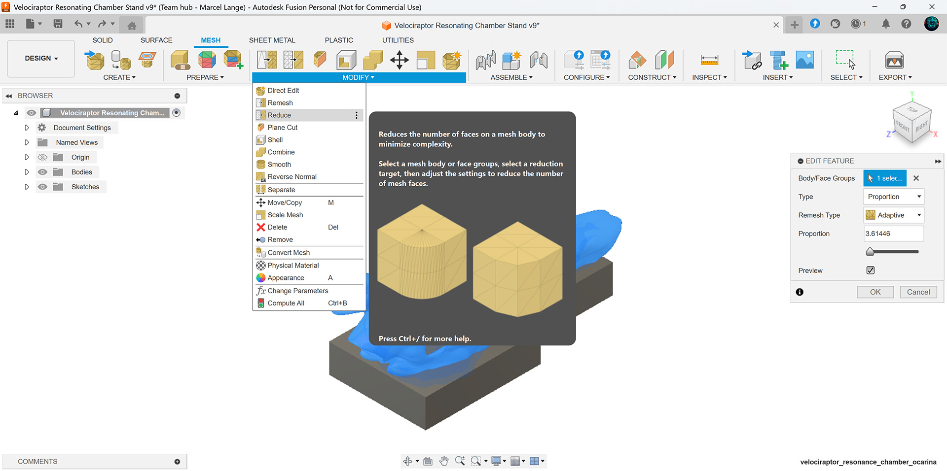Image resolution: width=947 pixels, height=471 pixels.
Task: Hide the Bodies folder
Action: click(x=42, y=172)
